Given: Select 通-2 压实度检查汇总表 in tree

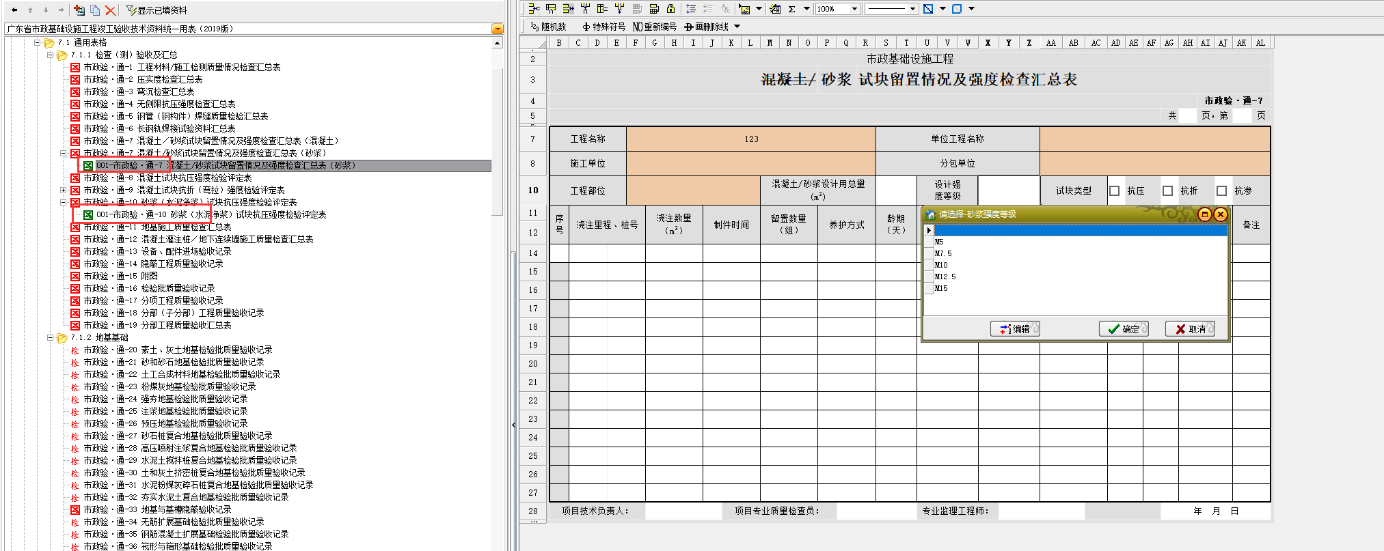Looking at the screenshot, I should (143, 79).
